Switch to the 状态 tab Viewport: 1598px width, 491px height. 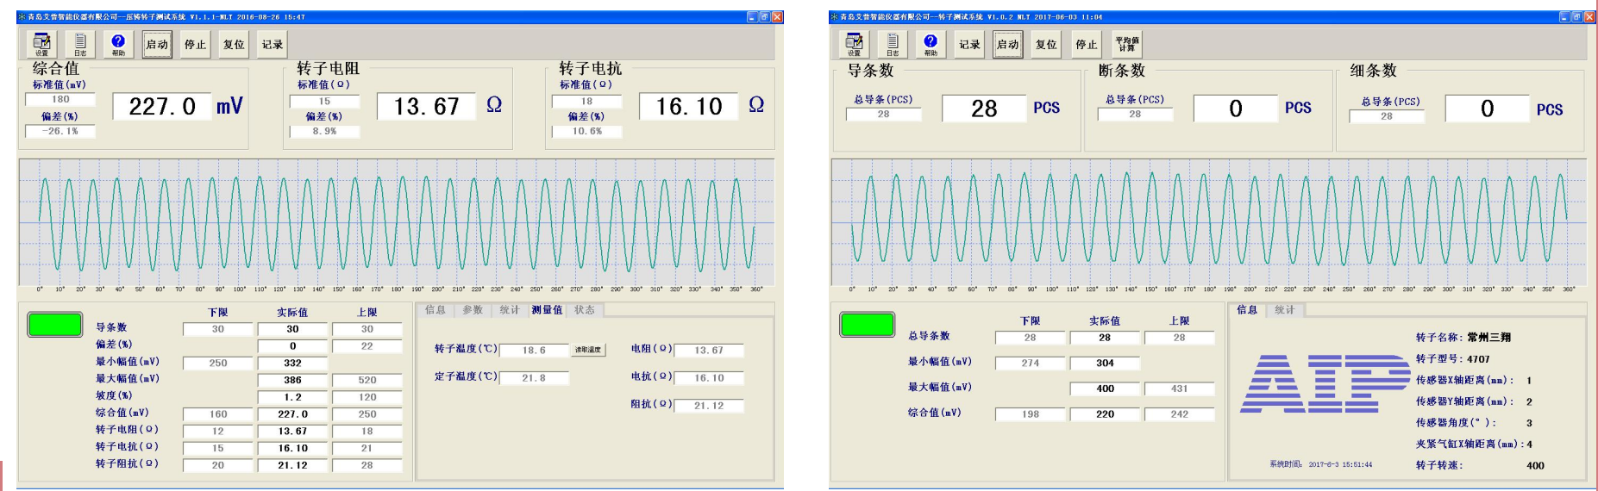pyautogui.click(x=585, y=310)
